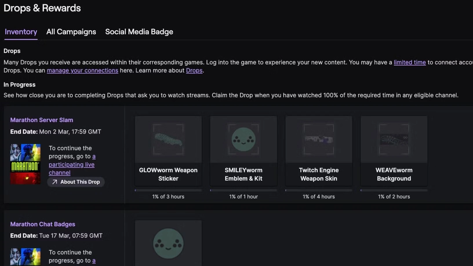
Task: Click the '1% of 2 hours' text
Action: click(x=394, y=197)
